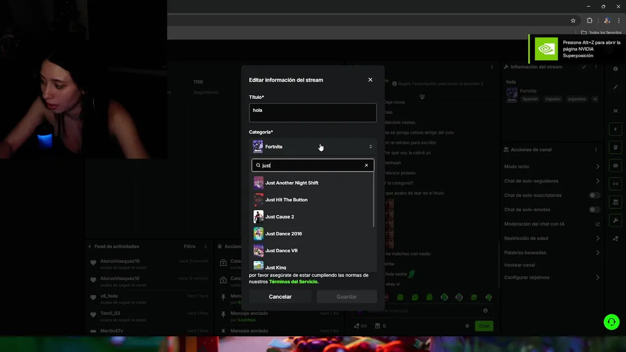
Task: Open Moderación del chat con IA external icon
Action: pos(598,224)
